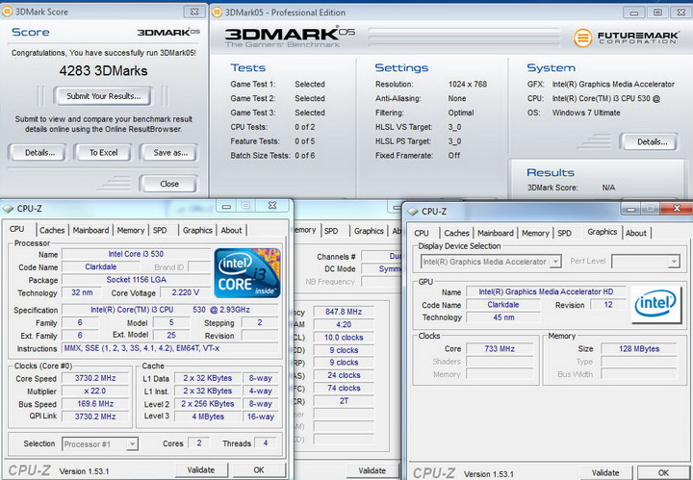Click the Futuremark Corporation logo
Image resolution: width=693 pixels, height=480 pixels.
pos(626,38)
